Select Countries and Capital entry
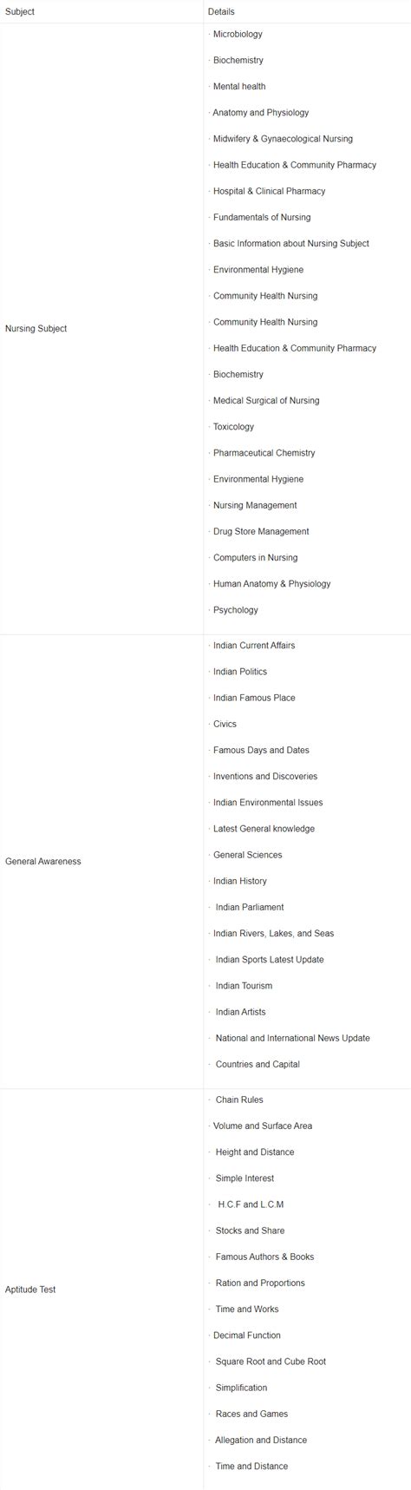Image resolution: width=411 pixels, height=1490 pixels. tap(258, 1065)
